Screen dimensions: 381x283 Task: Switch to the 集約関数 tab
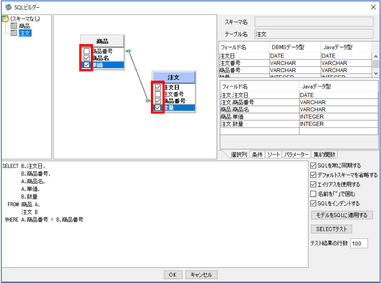pyautogui.click(x=324, y=155)
